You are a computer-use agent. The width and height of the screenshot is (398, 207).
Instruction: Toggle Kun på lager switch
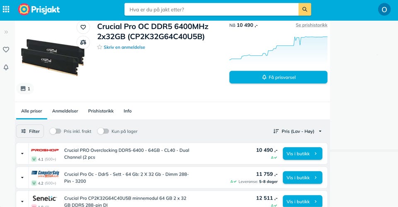(103, 131)
